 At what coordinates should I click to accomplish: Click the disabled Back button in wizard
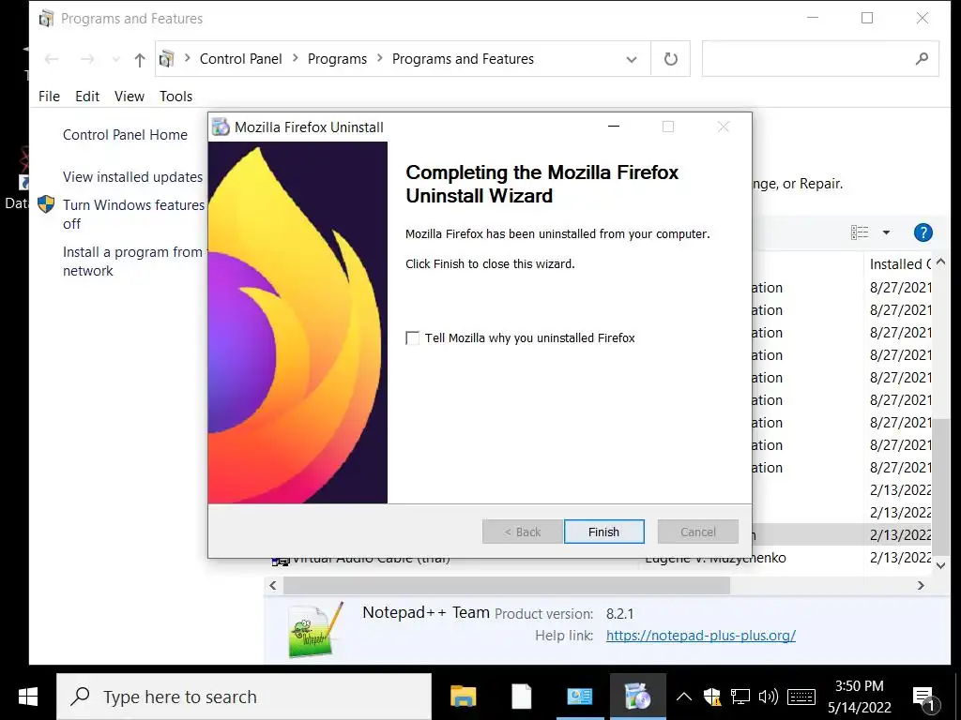coord(522,532)
